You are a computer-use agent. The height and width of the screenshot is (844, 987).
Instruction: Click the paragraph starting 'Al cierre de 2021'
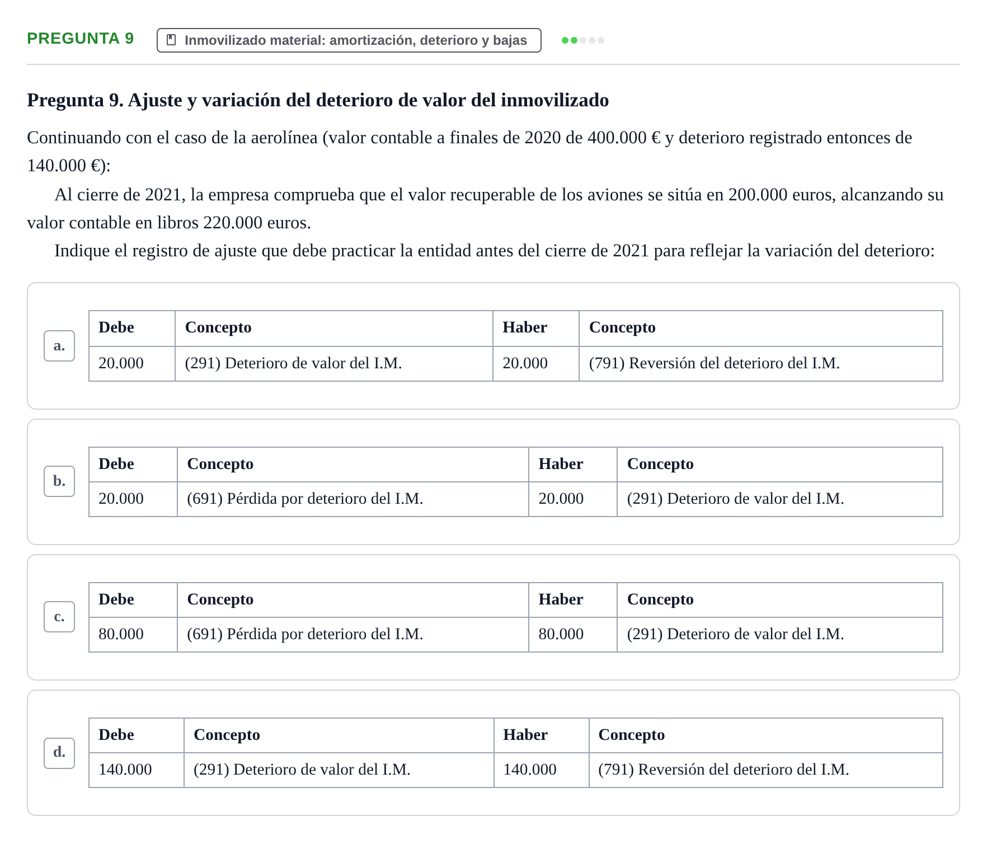(485, 209)
